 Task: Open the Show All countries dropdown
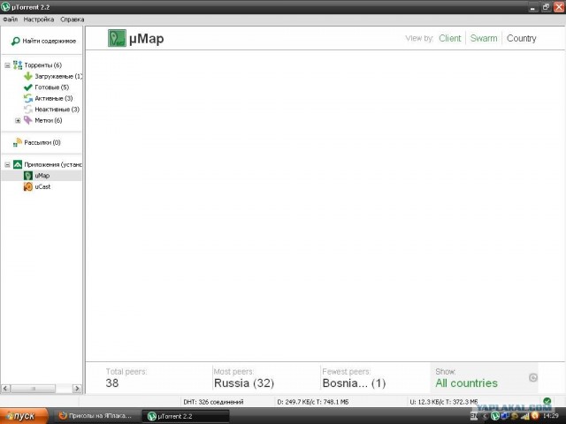point(484,378)
